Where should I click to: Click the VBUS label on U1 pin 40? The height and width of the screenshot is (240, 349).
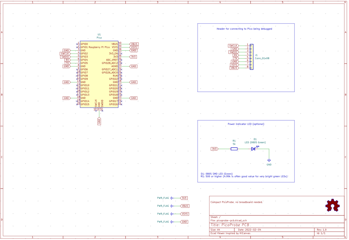coord(134,44)
